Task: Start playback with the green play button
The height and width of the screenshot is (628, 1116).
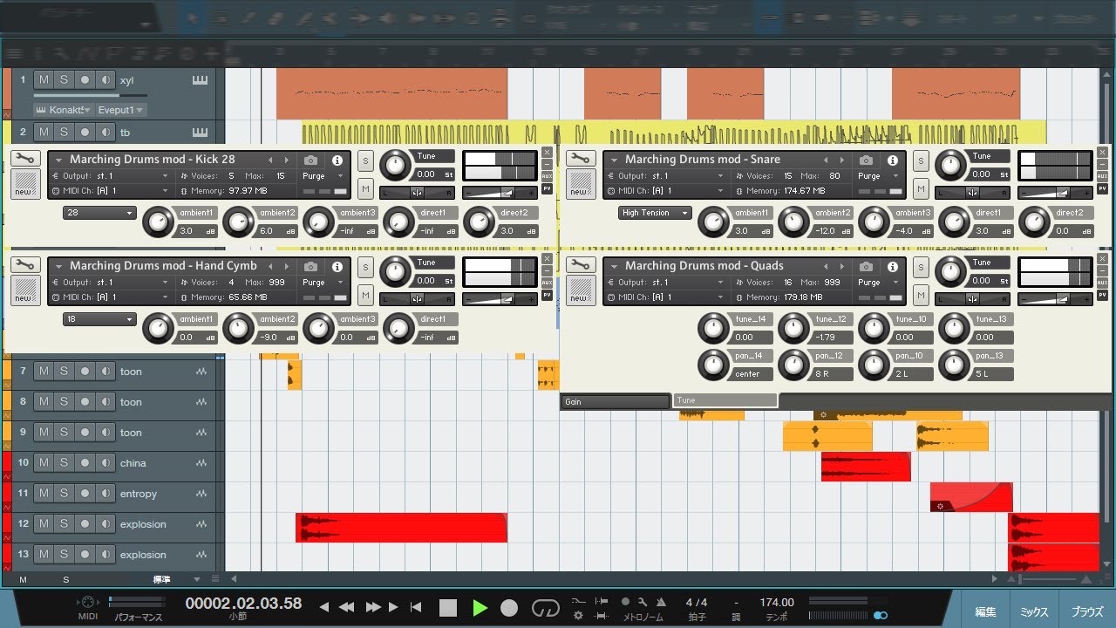Action: (x=480, y=608)
